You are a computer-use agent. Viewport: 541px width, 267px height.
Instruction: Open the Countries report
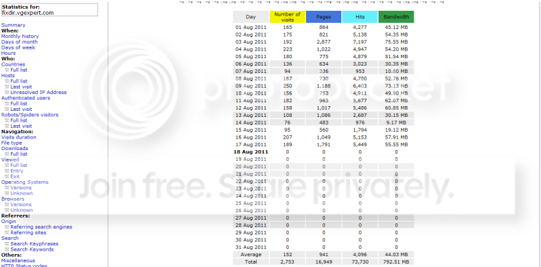coord(13,64)
